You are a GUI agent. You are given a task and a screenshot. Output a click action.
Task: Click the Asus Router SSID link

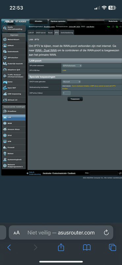pos(90,27)
